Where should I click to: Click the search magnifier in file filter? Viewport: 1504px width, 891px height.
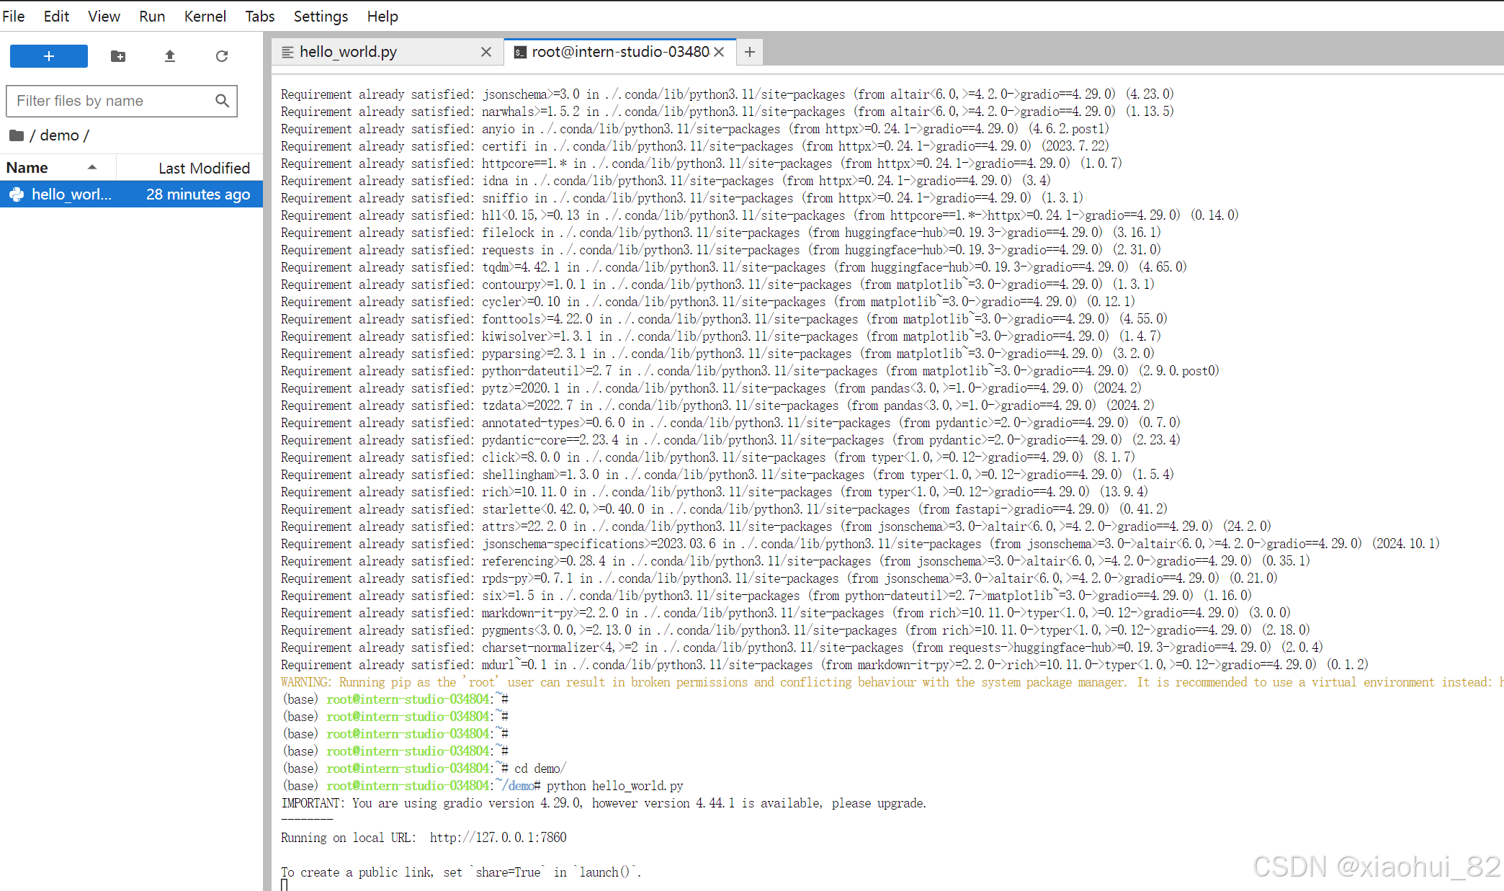click(x=223, y=101)
